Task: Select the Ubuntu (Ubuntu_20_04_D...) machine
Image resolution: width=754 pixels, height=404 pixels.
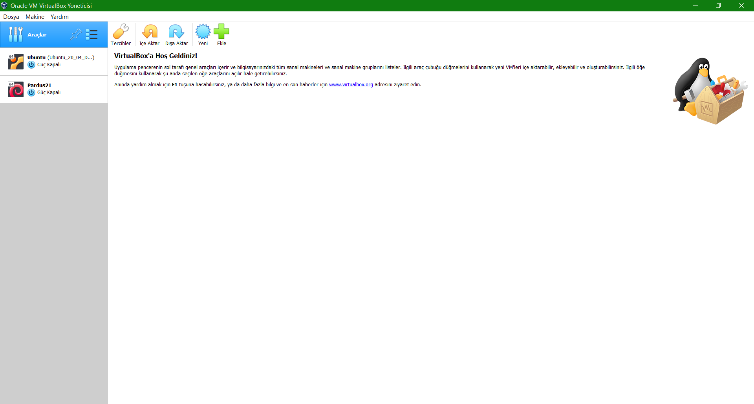Action: [54, 62]
